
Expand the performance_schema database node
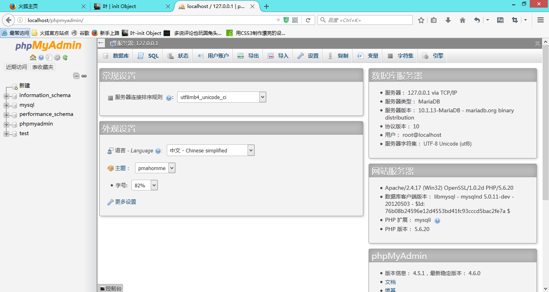(6, 115)
